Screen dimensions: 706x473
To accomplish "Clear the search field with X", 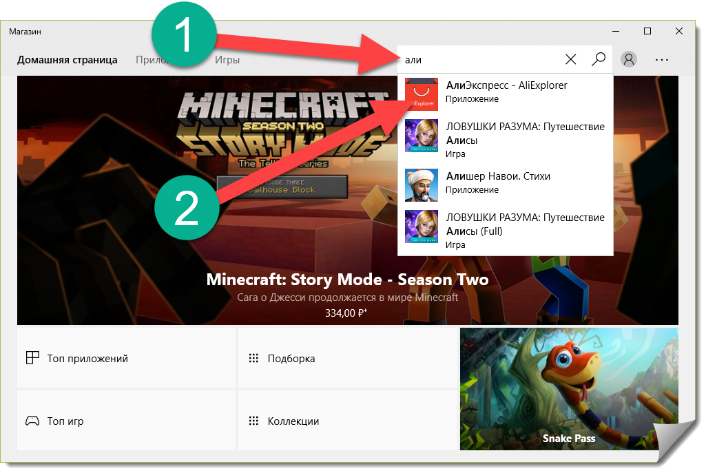I will tap(570, 59).
